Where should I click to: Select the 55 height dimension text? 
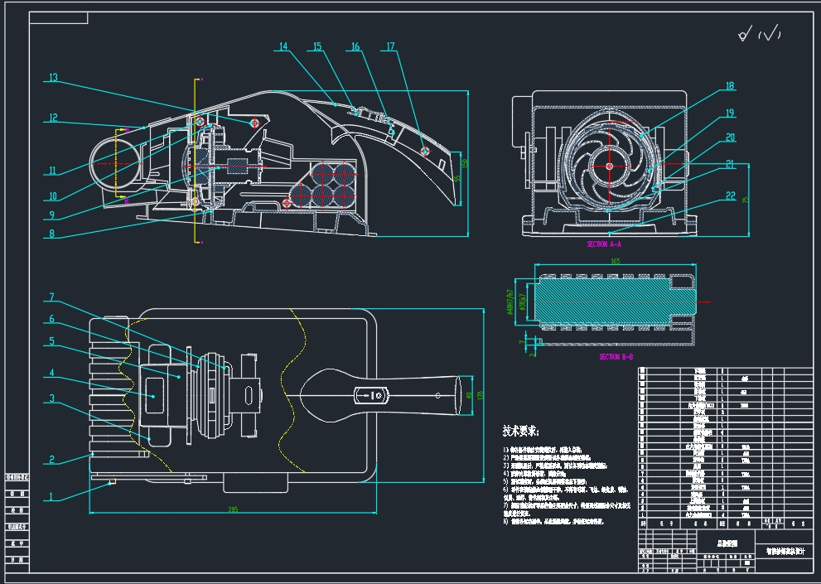tap(457, 179)
